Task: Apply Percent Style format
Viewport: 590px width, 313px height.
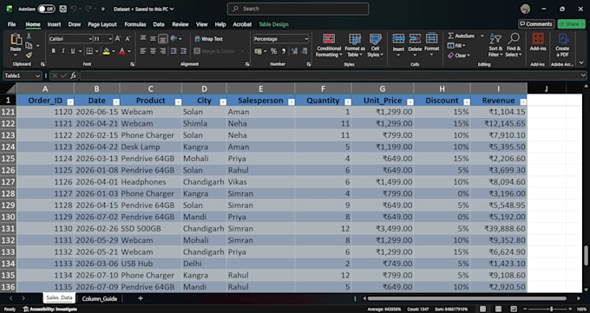Action: pos(273,51)
